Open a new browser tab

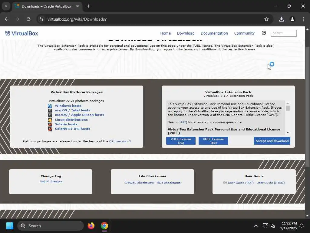coord(88,6)
